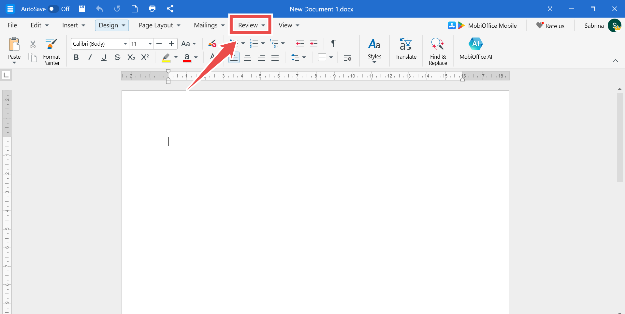Toggle Bold formatting
This screenshot has width=625, height=314.
[x=76, y=57]
